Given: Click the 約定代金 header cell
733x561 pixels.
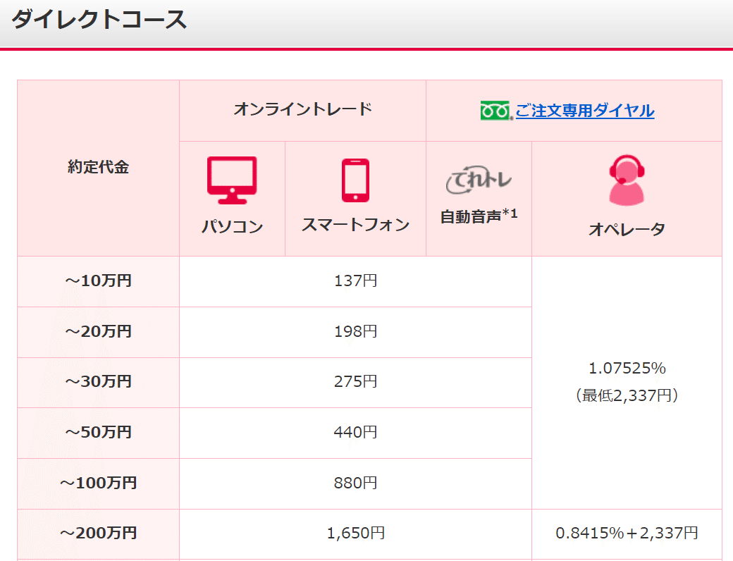Looking at the screenshot, I should [98, 167].
